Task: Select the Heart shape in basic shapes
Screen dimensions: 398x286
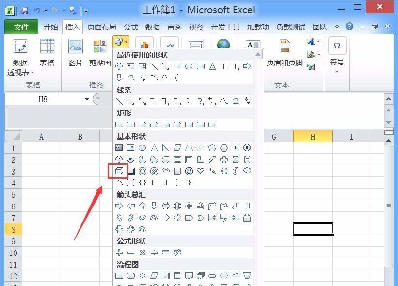Action: coord(200,171)
